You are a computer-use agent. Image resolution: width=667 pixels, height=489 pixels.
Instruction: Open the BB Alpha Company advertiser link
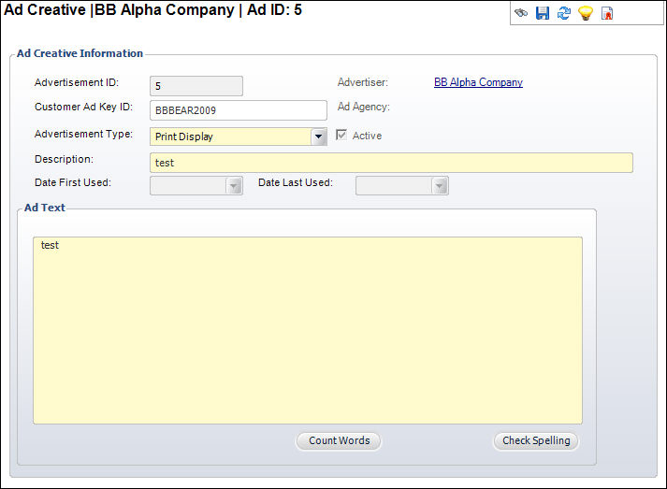tap(478, 82)
